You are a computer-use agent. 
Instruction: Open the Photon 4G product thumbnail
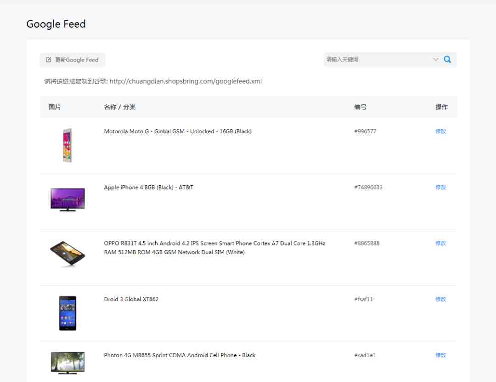(68, 363)
